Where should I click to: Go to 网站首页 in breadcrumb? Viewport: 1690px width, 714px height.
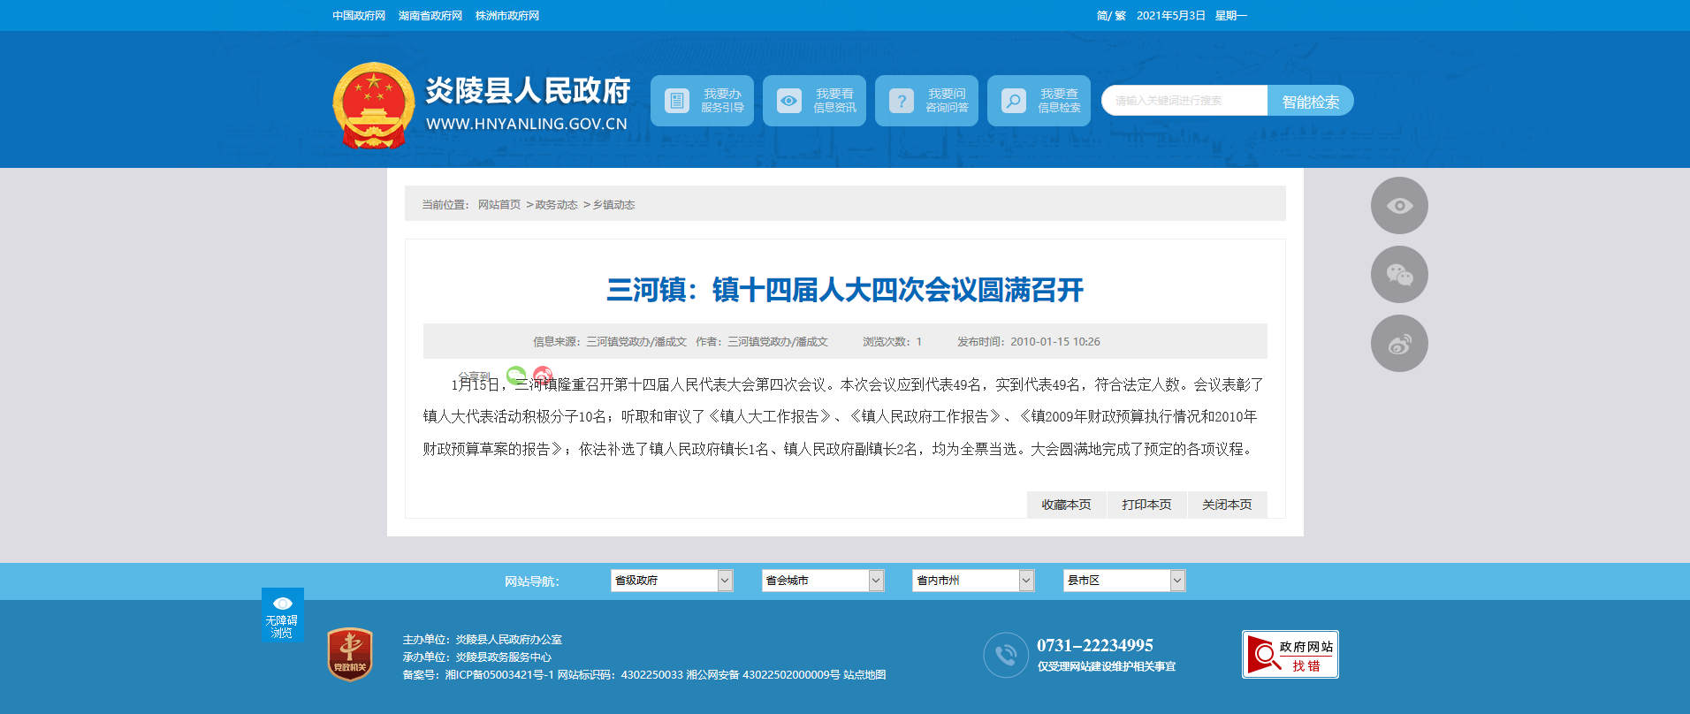click(499, 205)
